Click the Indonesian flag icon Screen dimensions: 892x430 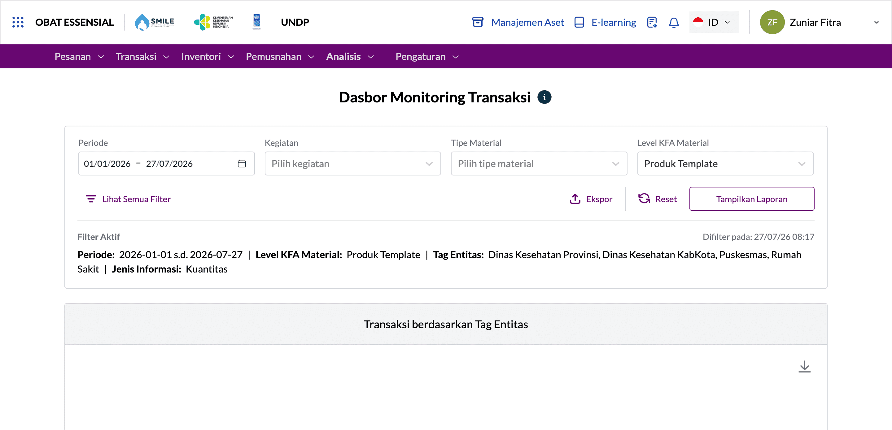[698, 22]
